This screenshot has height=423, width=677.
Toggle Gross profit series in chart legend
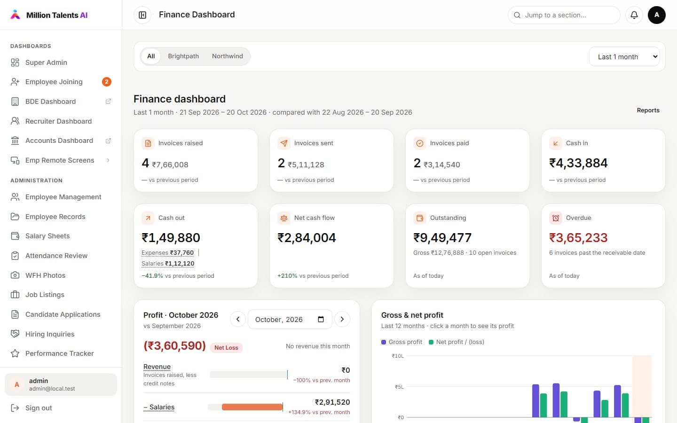(x=402, y=342)
